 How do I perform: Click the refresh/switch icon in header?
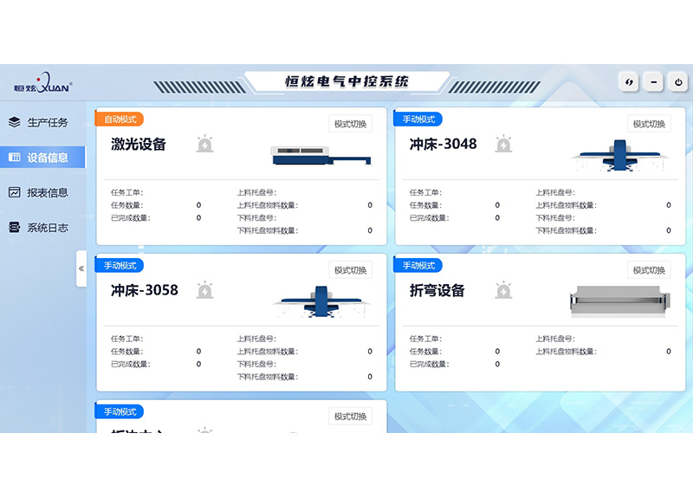click(x=629, y=82)
